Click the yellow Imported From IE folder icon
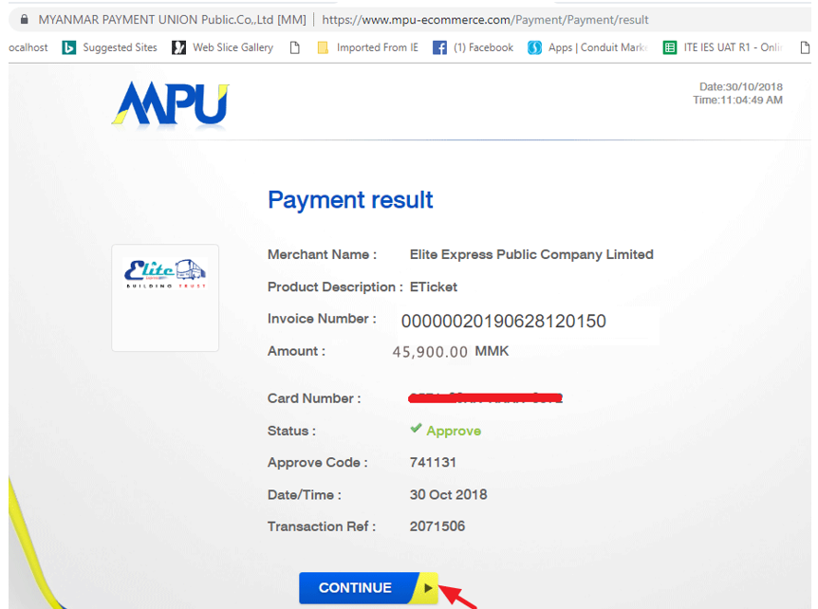818x609 pixels. point(322,46)
